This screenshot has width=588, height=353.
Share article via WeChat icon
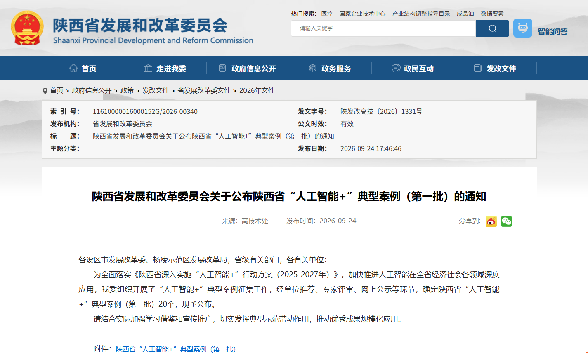[506, 221]
